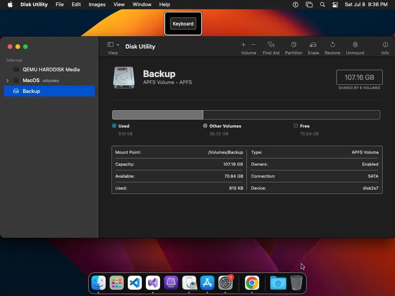Click the Backup hard disk image

124,77
